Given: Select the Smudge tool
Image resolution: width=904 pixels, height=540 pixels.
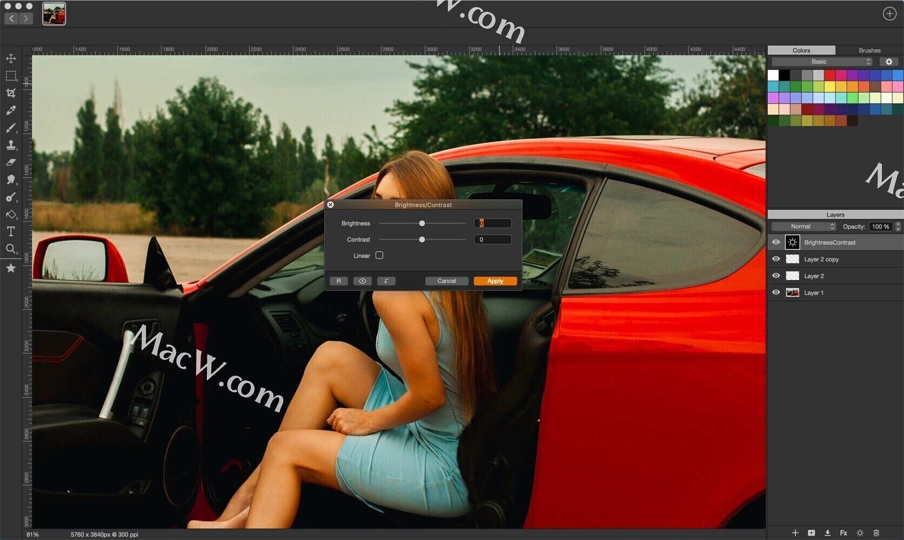Looking at the screenshot, I should coord(11,180).
